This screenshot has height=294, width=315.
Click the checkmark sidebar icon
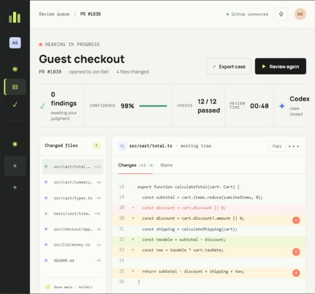(x=15, y=105)
